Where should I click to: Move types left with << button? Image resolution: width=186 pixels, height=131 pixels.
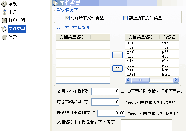point(117,55)
